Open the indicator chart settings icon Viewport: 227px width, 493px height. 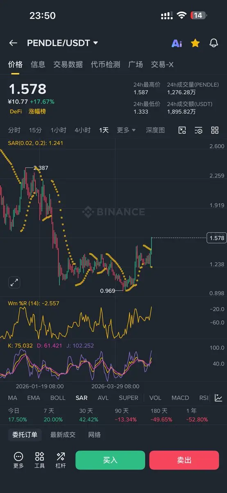(x=219, y=398)
